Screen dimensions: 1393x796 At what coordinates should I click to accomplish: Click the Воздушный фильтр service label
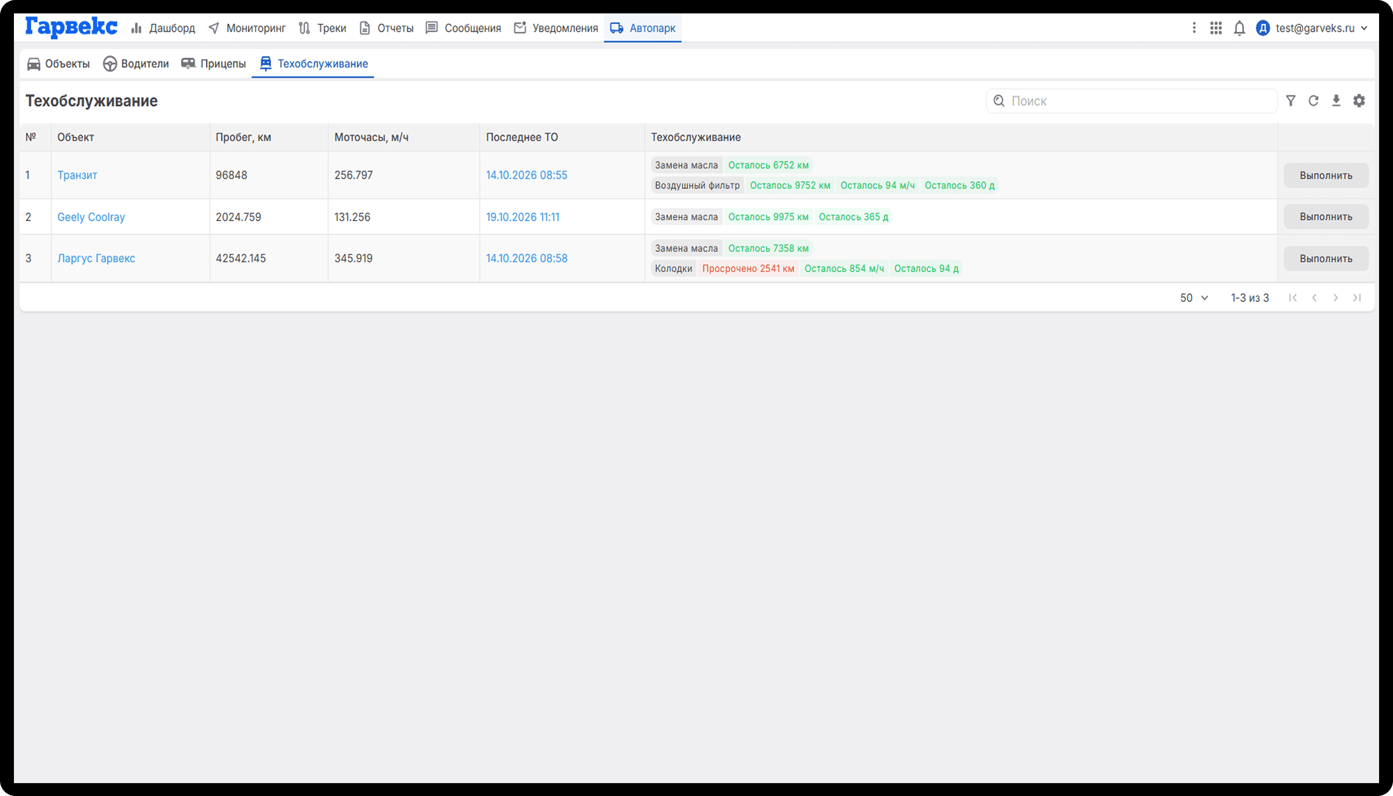tap(697, 185)
